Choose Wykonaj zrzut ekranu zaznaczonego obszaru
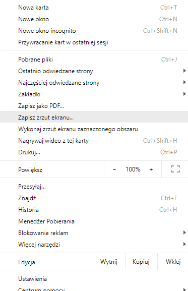188x291 pixels. click(x=94, y=129)
